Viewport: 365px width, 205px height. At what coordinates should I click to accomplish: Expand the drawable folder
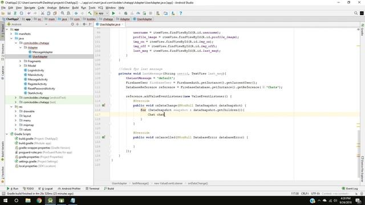pos(16,112)
